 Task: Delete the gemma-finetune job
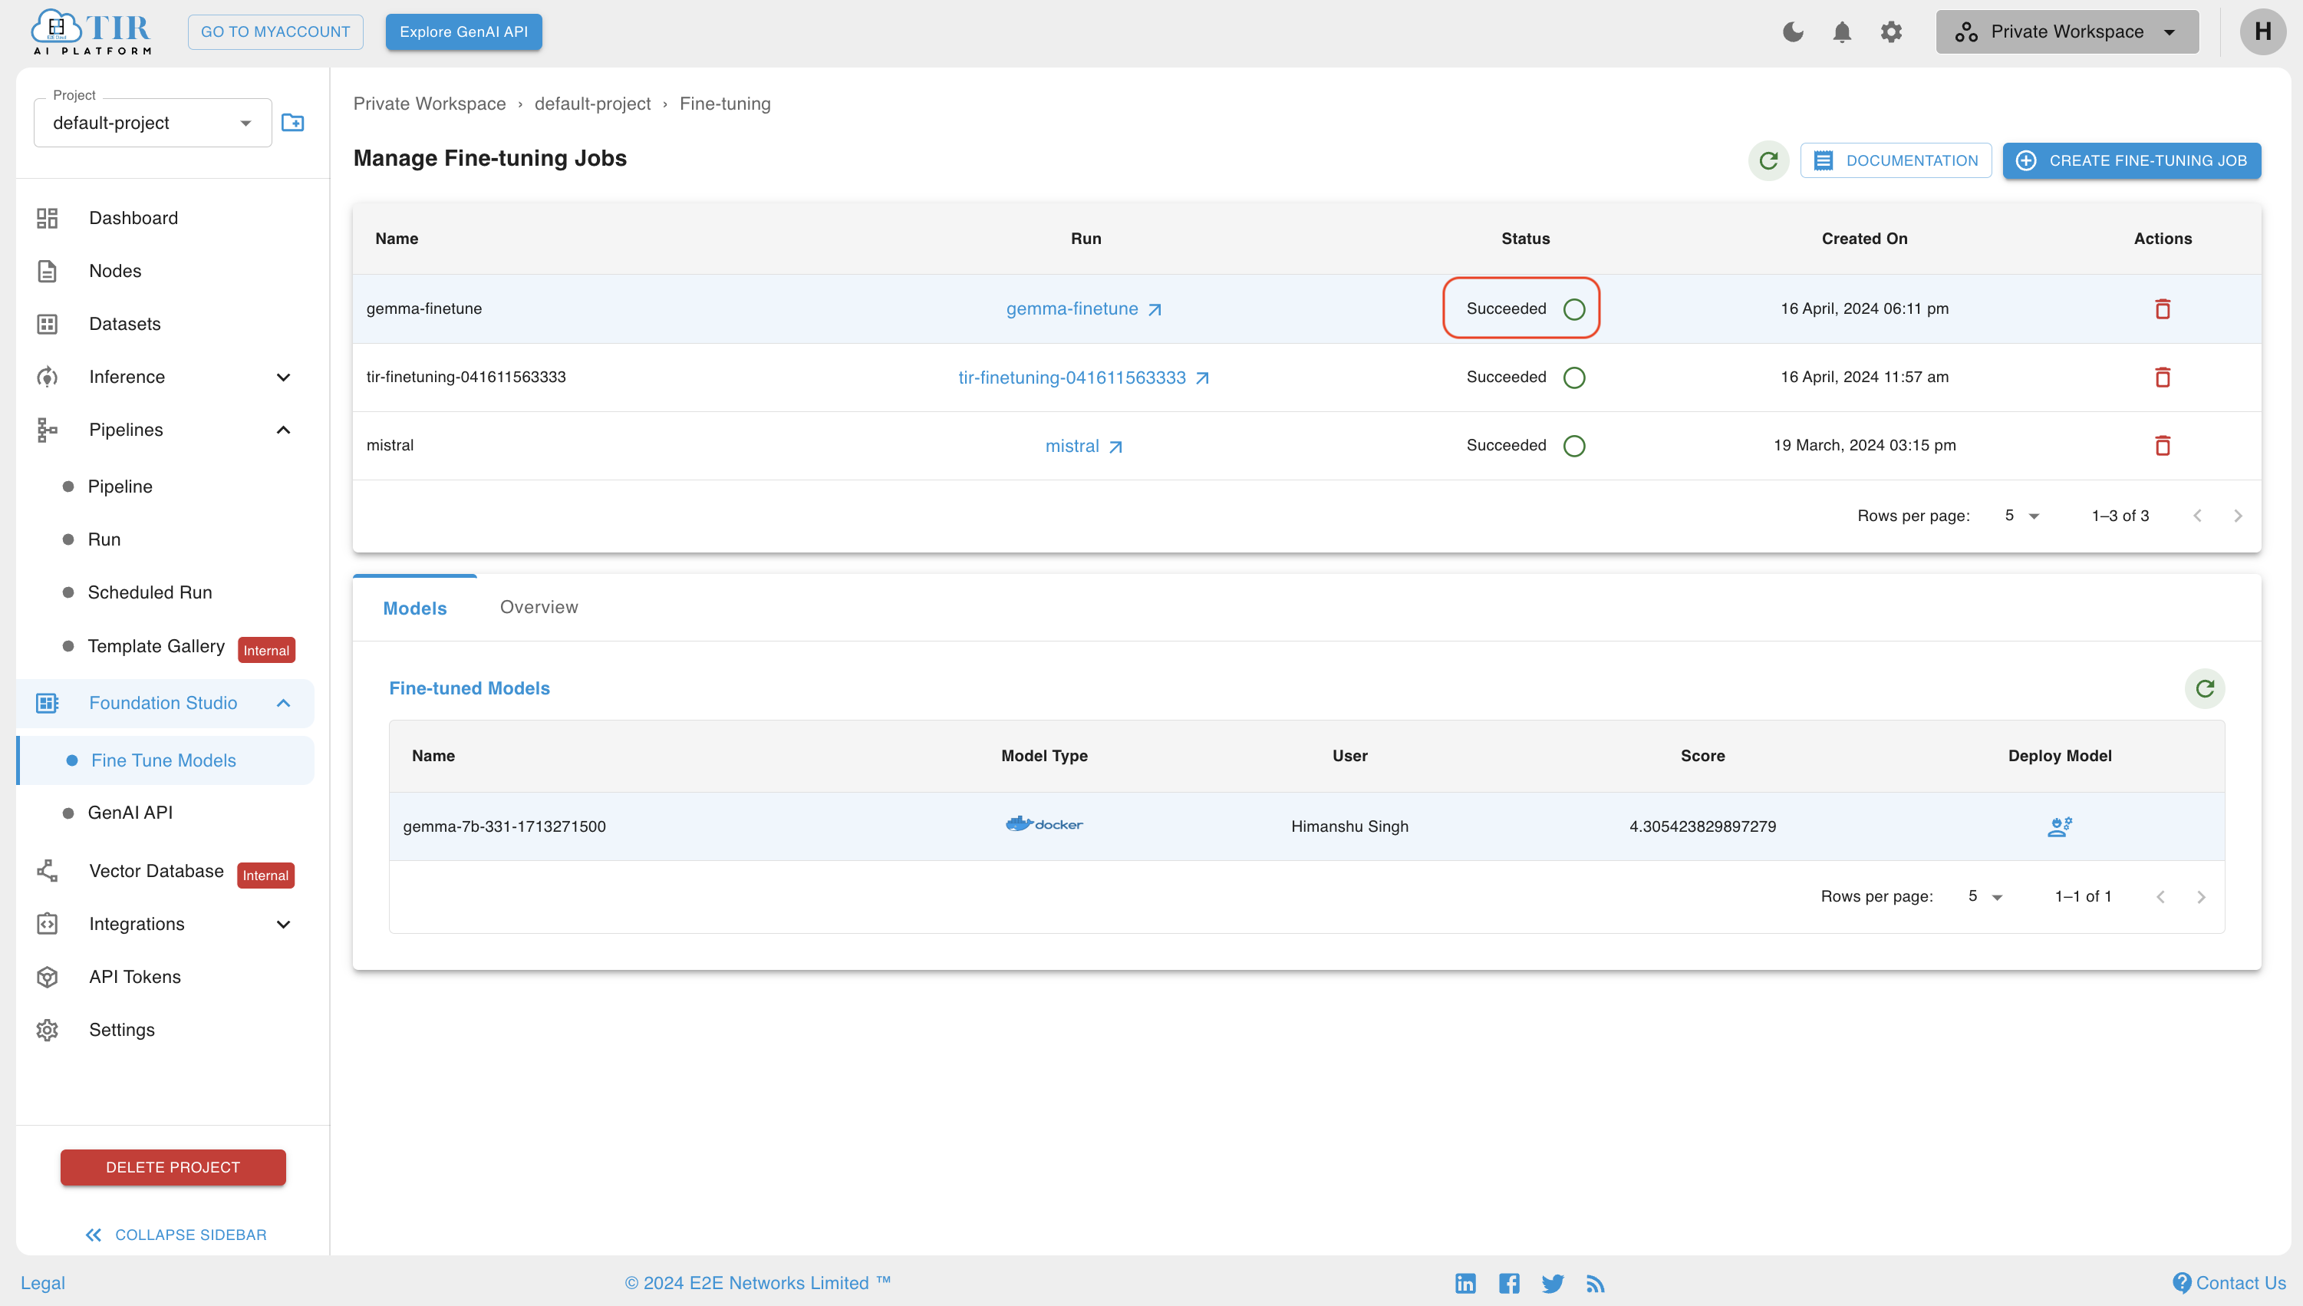click(2162, 308)
